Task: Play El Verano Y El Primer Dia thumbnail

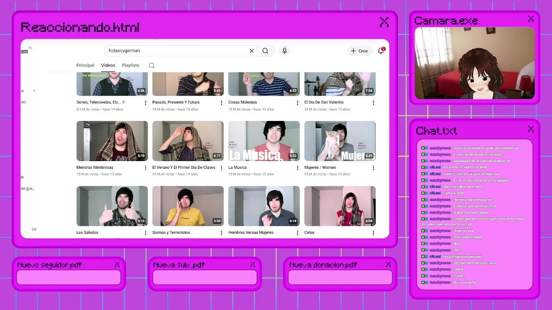Action: point(188,141)
